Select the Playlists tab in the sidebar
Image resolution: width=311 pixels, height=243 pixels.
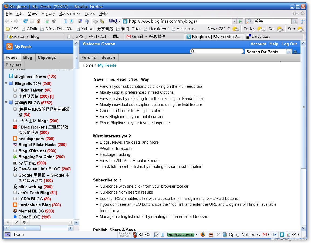(13, 65)
